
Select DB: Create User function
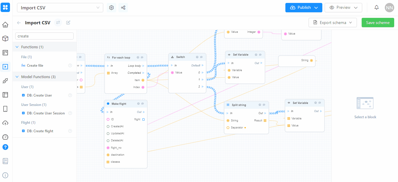point(39,95)
